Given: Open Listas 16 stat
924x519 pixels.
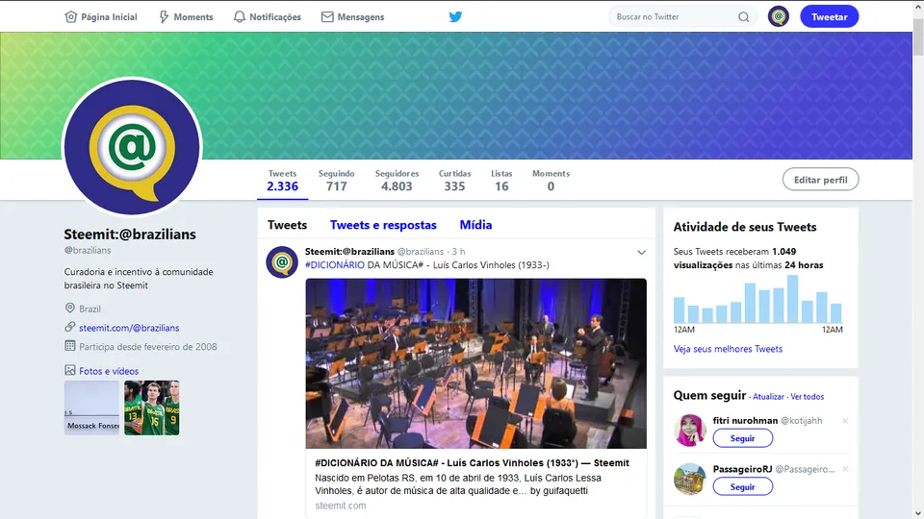Looking at the screenshot, I should pyautogui.click(x=501, y=181).
